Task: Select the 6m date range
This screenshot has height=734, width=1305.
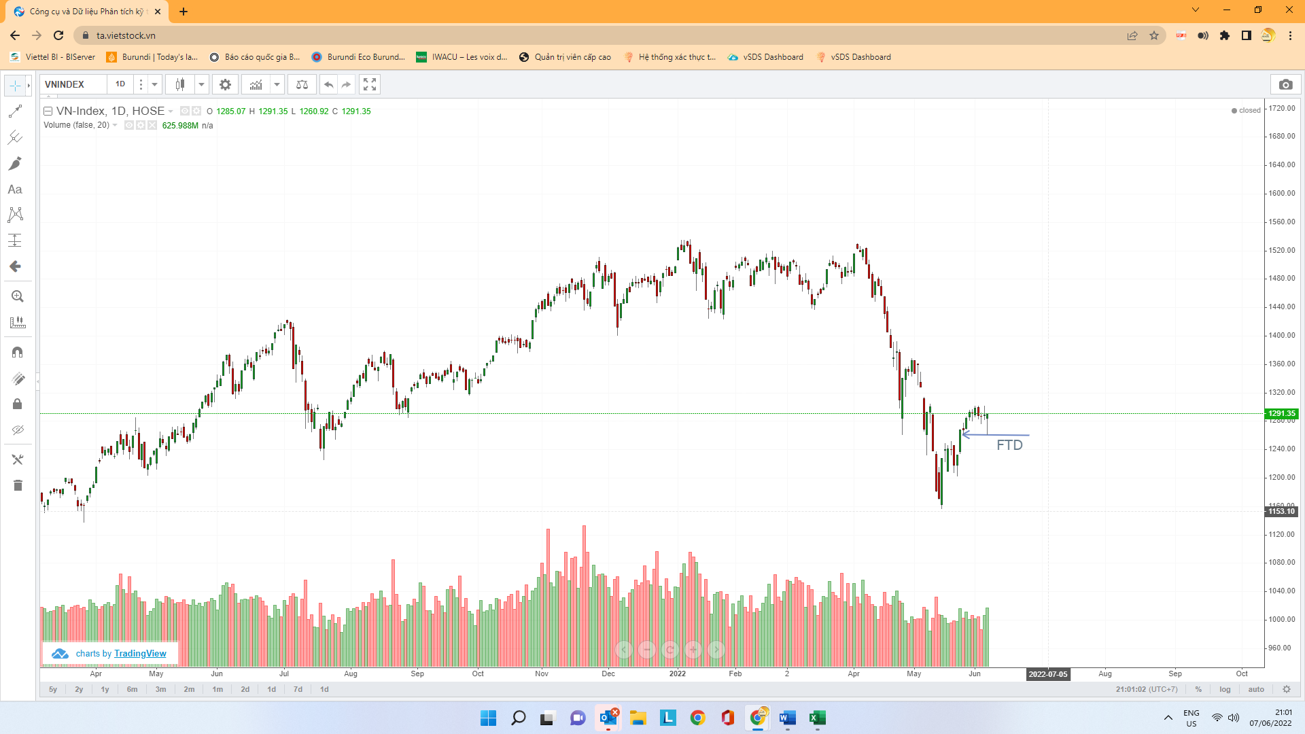Action: tap(132, 689)
